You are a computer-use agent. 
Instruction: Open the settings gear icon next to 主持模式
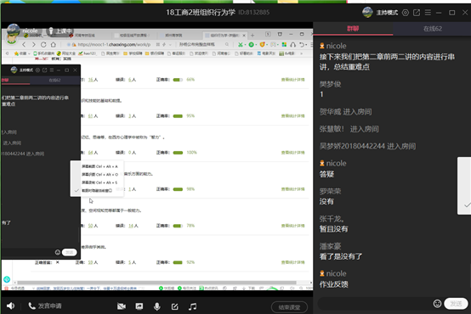pyautogui.click(x=406, y=13)
